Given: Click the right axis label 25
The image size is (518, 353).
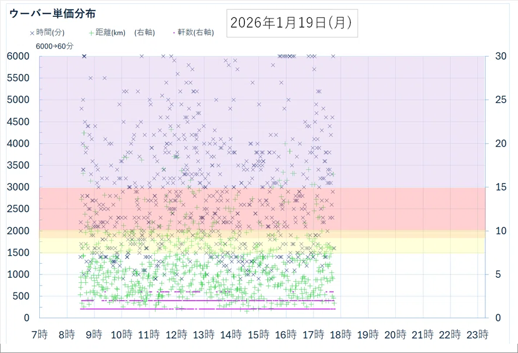Looking at the screenshot, I should click(x=501, y=100).
